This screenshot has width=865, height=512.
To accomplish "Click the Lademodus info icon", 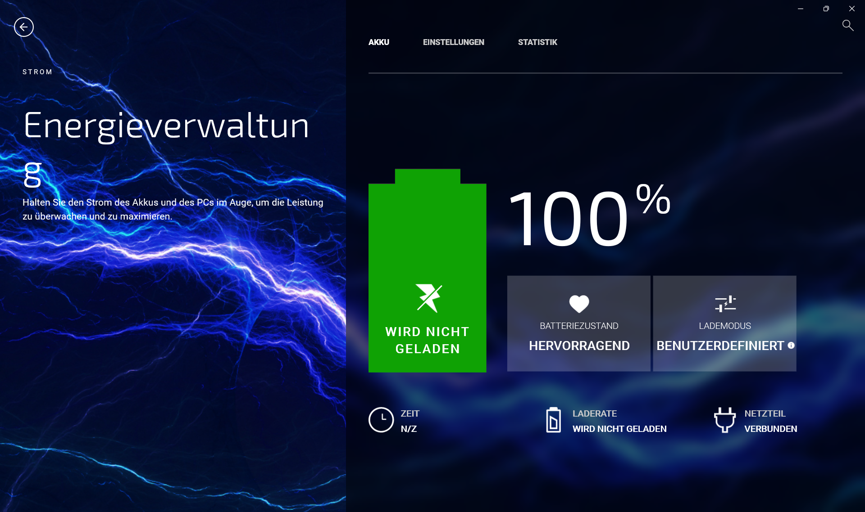I will pyautogui.click(x=791, y=346).
